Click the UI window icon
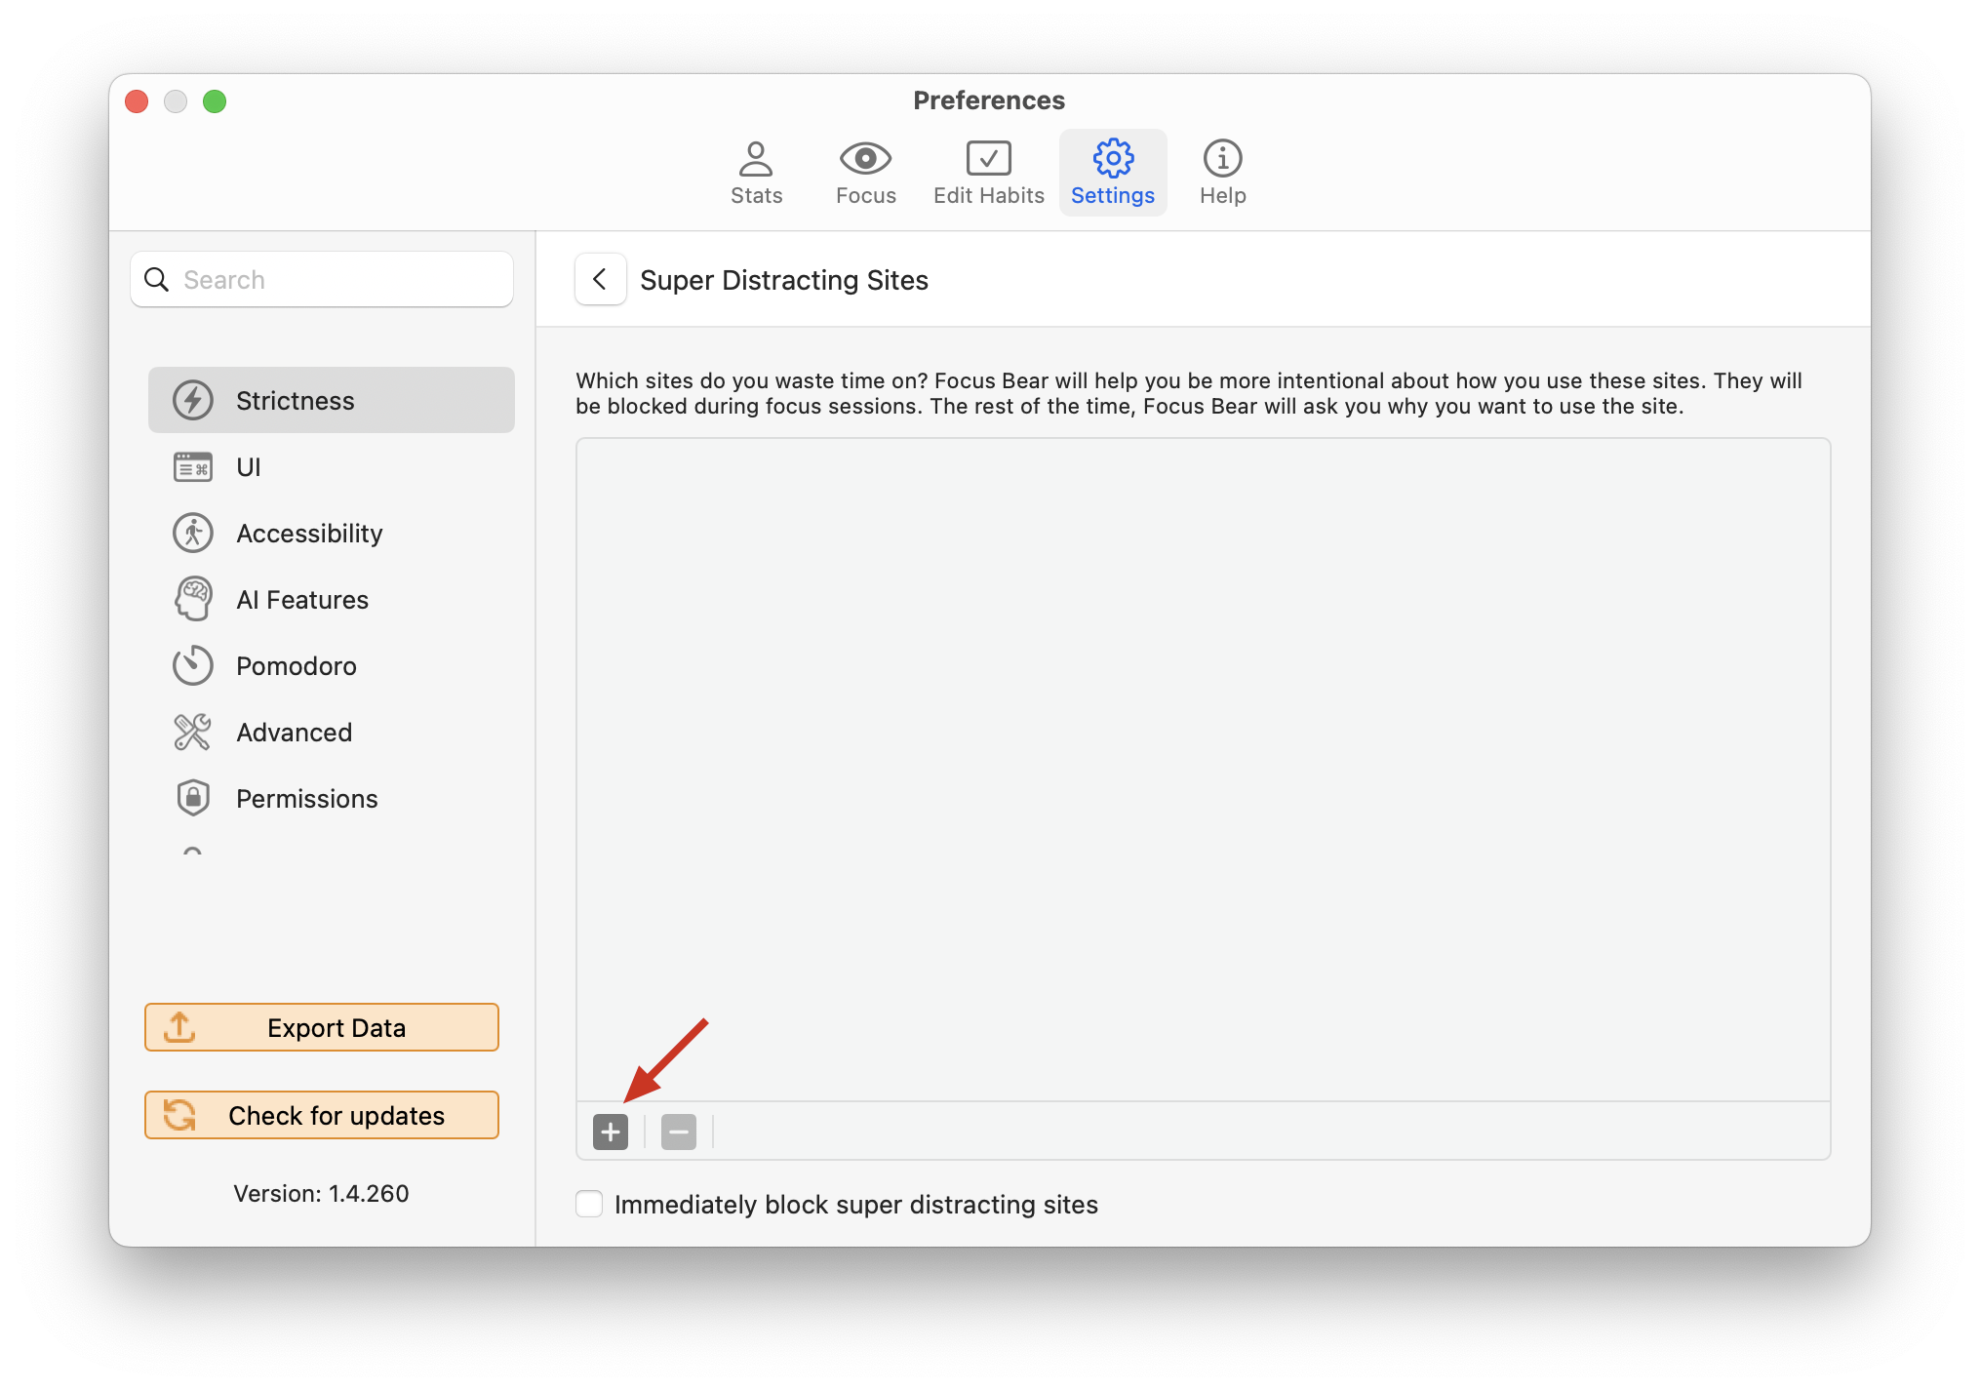The height and width of the screenshot is (1391, 1980). [193, 466]
